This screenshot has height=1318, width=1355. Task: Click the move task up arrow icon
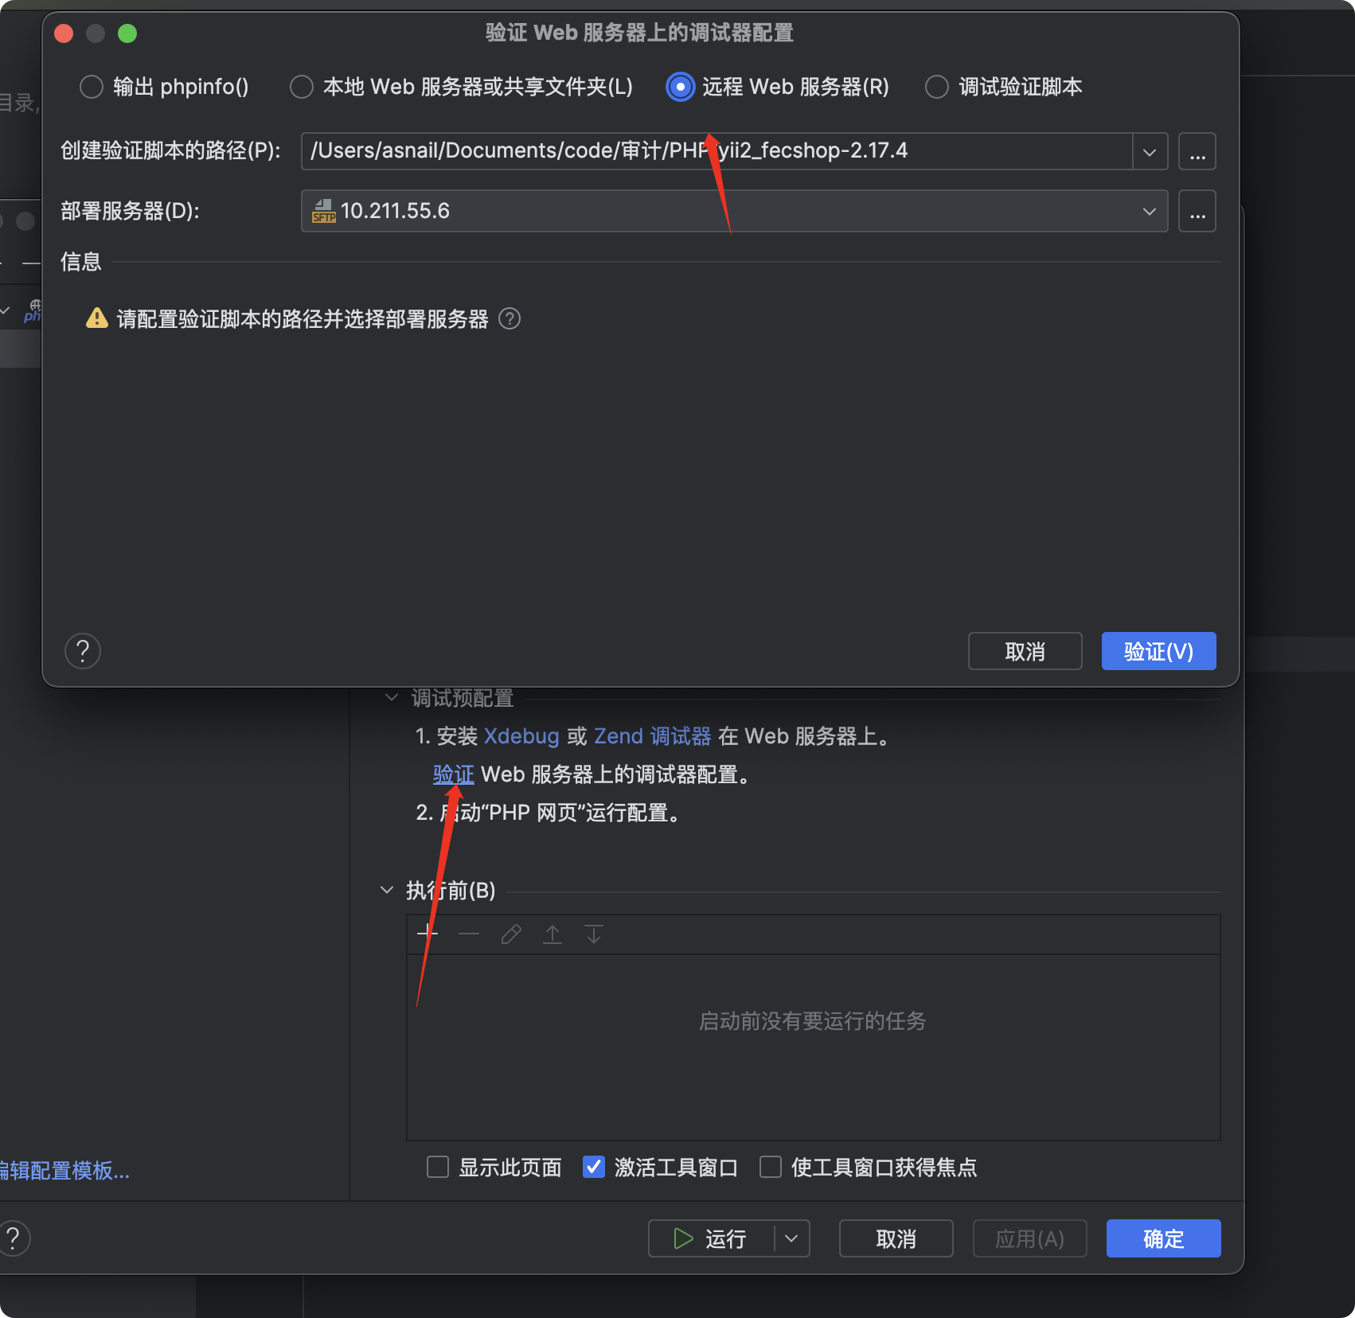553,934
